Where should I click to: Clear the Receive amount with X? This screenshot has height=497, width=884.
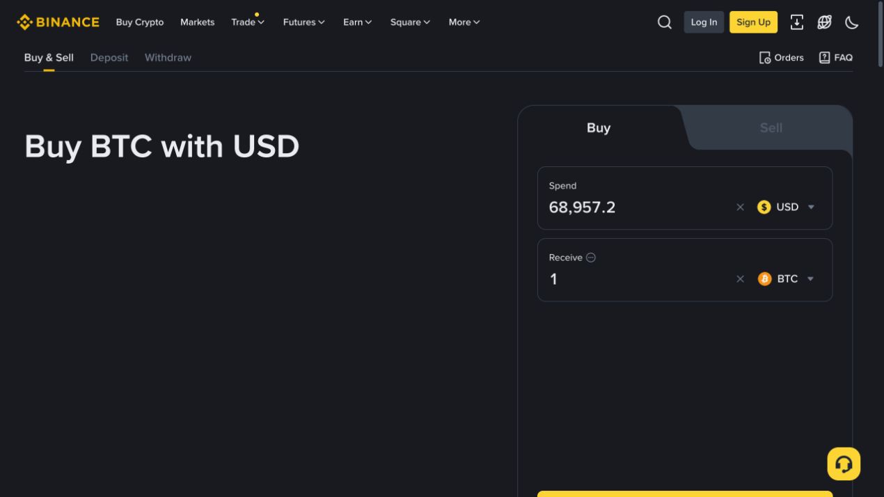tap(740, 278)
